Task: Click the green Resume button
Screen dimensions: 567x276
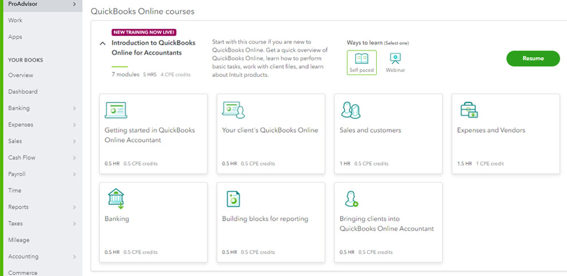Action: point(533,58)
